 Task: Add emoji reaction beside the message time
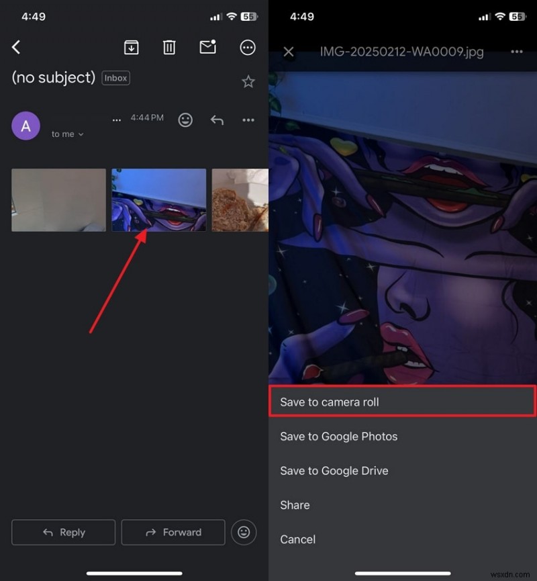tap(185, 120)
